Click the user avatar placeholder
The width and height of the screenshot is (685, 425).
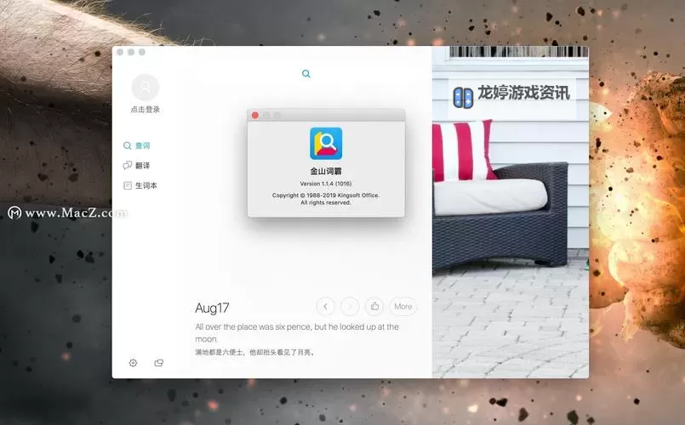[145, 88]
